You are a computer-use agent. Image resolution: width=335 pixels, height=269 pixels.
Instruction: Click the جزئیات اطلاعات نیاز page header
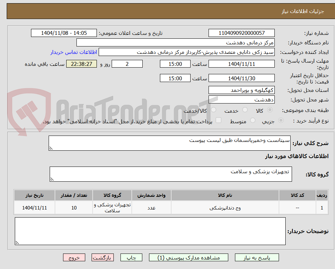point(303,11)
